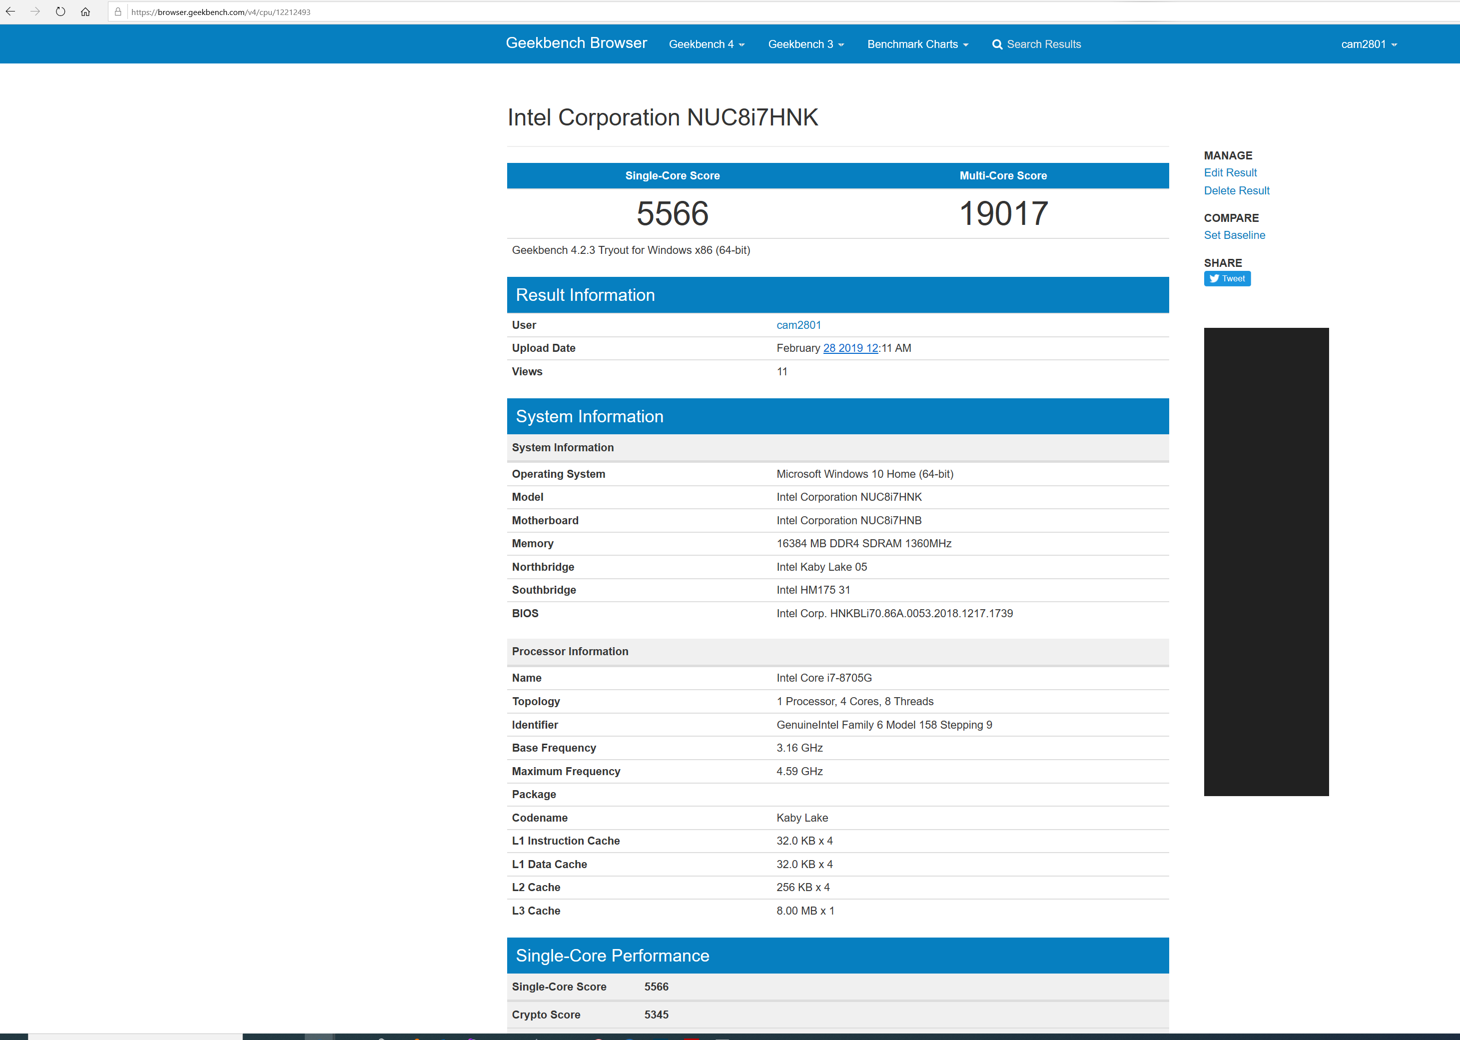Click the 'Single-Core Performance' section header

(838, 956)
